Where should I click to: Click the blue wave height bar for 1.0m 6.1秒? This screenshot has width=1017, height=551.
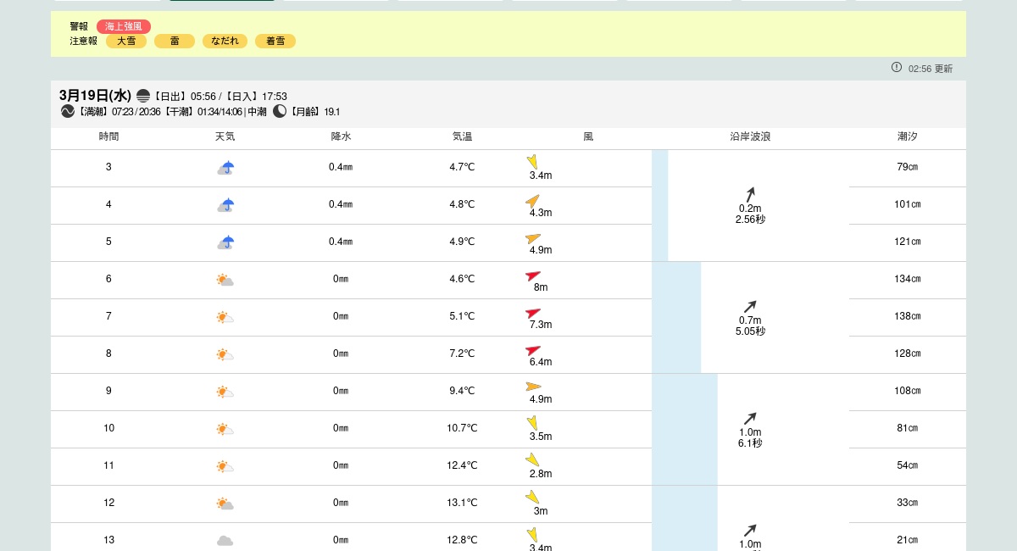[684, 429]
